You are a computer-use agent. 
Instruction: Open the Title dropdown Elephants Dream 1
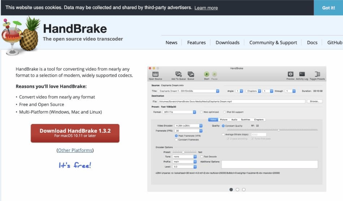point(189,91)
